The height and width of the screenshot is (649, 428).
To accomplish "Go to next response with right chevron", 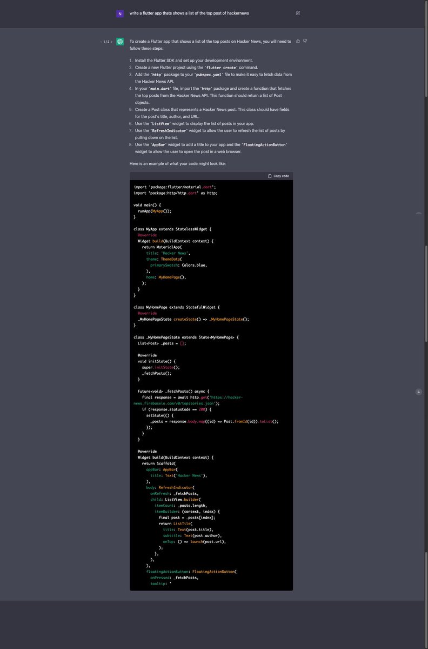I will (x=112, y=42).
